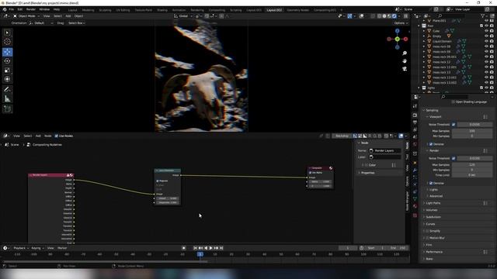Select the Liquid Domain object in outliner
The width and height of the screenshot is (497, 279).
(442, 41)
